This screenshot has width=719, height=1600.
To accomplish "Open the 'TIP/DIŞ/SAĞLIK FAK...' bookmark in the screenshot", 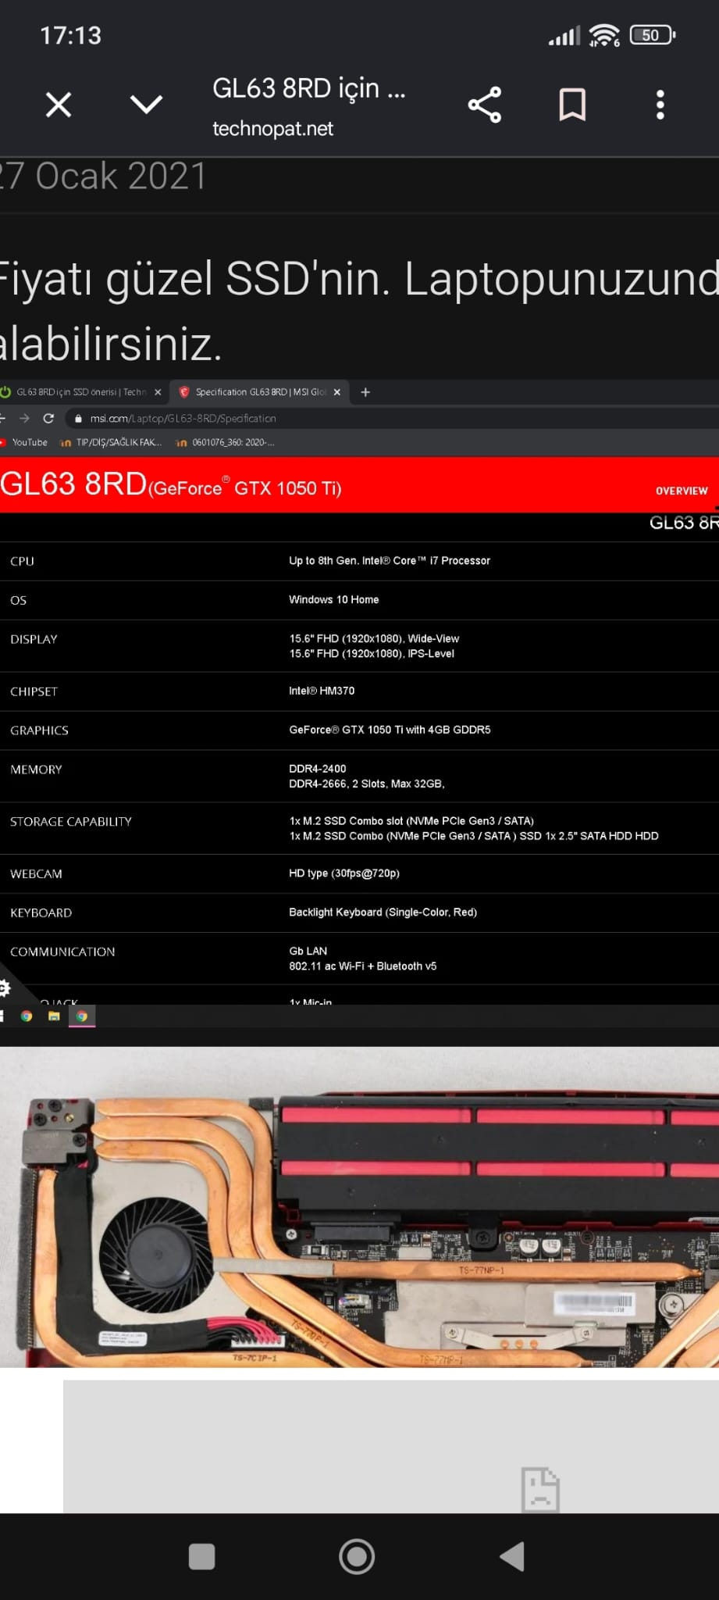I will pos(111,443).
